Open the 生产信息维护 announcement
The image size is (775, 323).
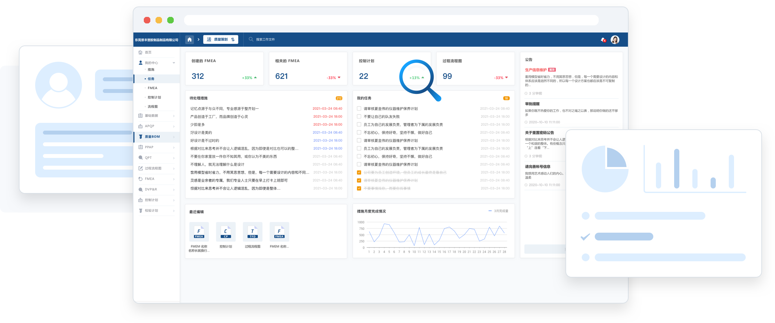coord(536,70)
